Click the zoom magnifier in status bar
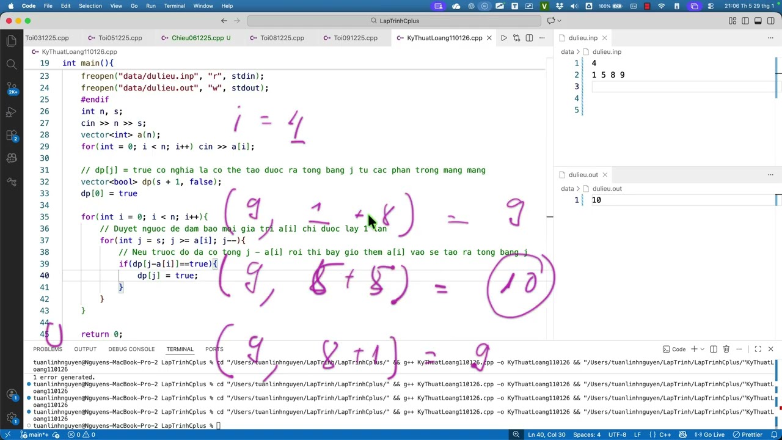 pos(516,435)
